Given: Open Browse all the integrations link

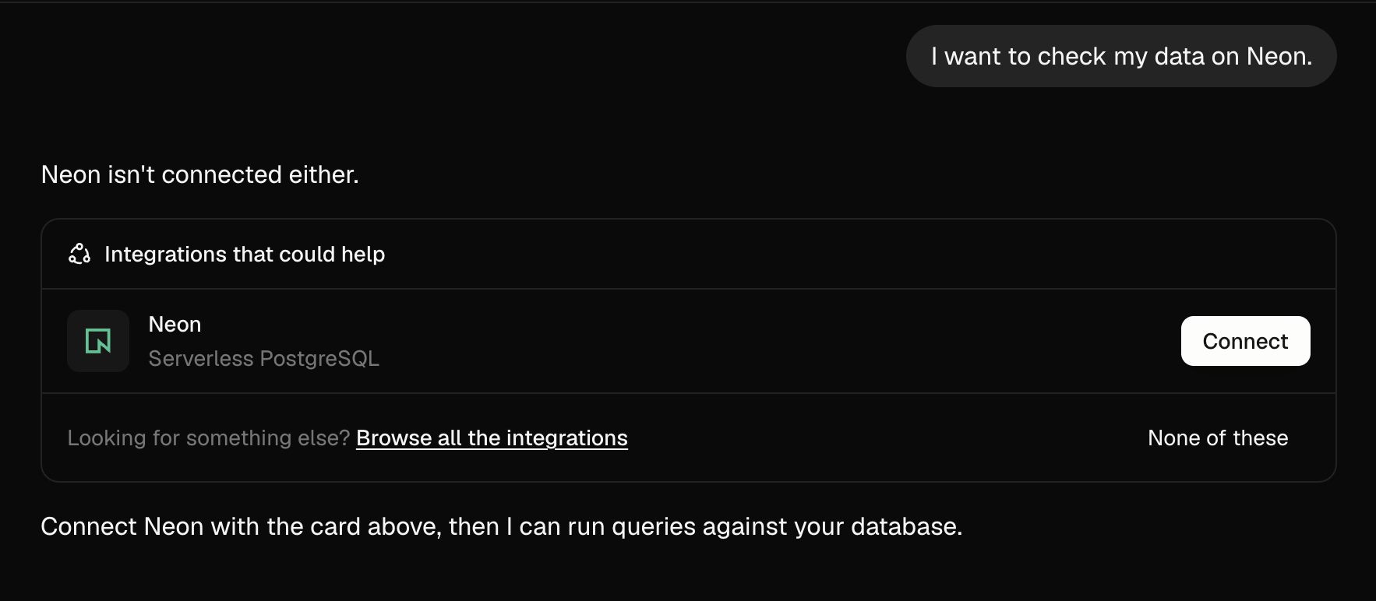Looking at the screenshot, I should pyautogui.click(x=492, y=438).
